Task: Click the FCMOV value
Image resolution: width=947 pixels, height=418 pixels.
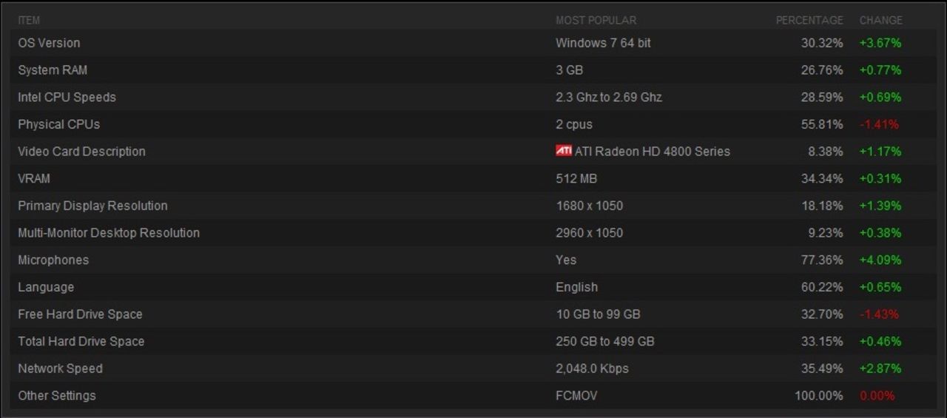Action: (576, 396)
